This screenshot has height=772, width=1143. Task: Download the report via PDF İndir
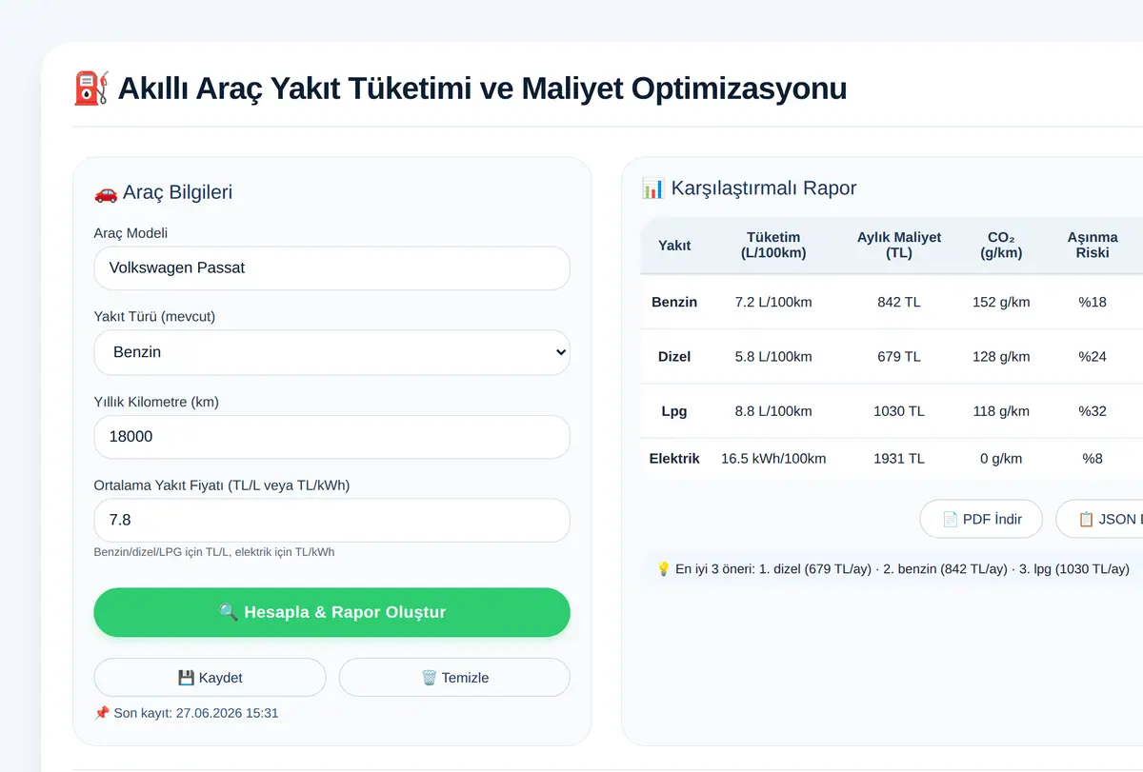coord(981,519)
